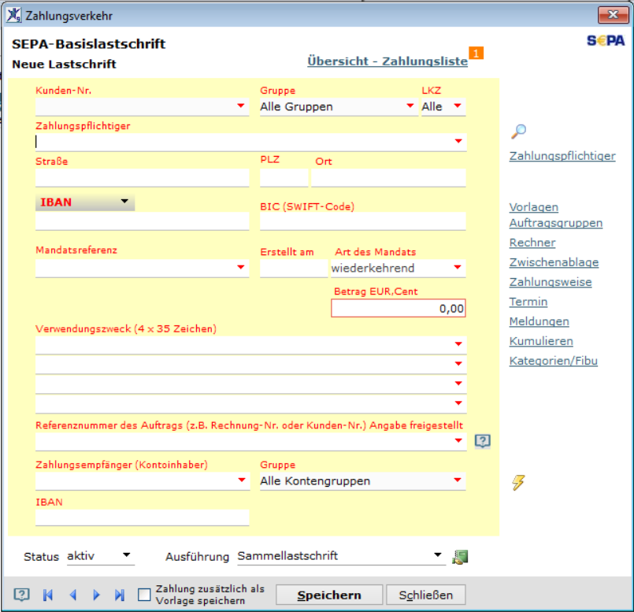The height and width of the screenshot is (612, 634).
Task: Click the yellow lightning bolt icon
Action: pyautogui.click(x=518, y=482)
